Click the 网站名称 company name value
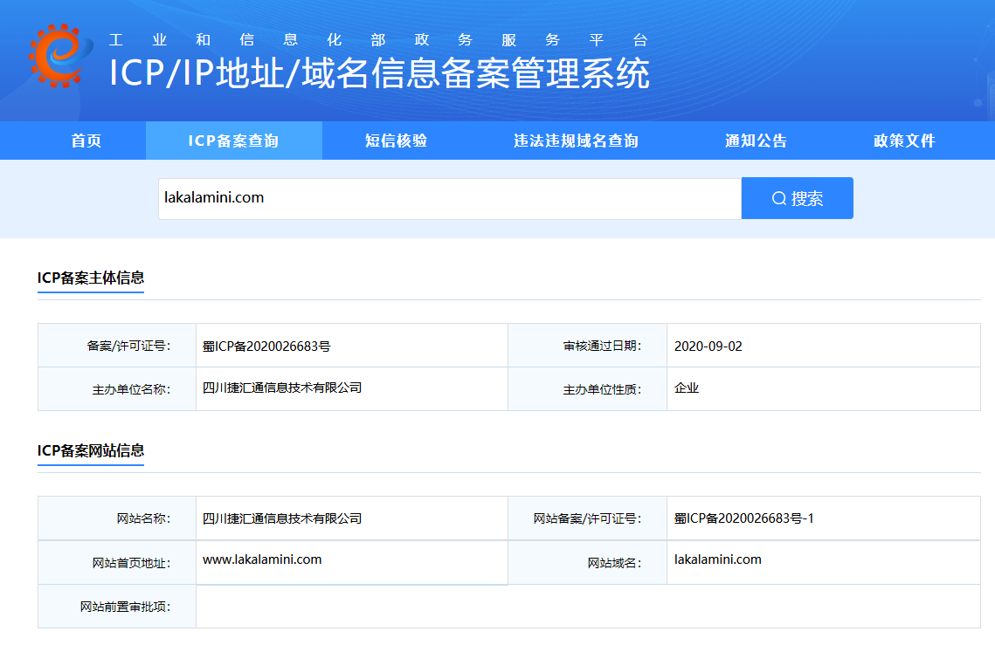995x645 pixels. point(281,518)
